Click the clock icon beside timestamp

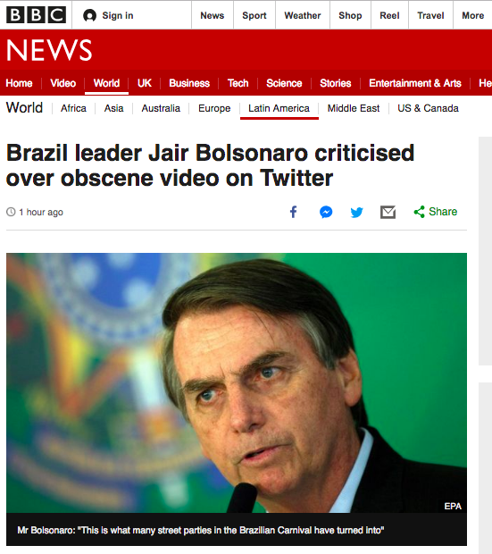click(x=11, y=212)
